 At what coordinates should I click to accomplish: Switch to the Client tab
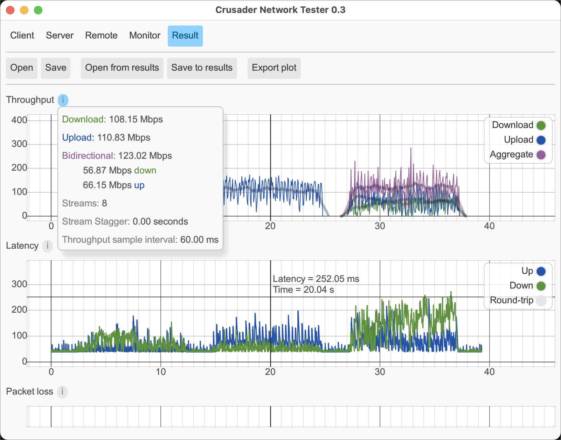(22, 36)
